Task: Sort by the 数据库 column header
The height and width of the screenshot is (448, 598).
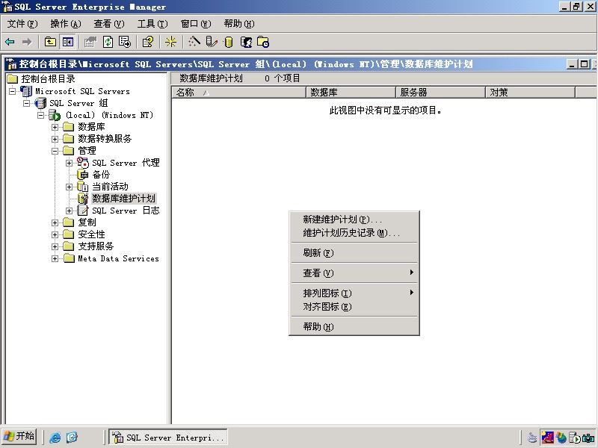Action: tap(351, 92)
